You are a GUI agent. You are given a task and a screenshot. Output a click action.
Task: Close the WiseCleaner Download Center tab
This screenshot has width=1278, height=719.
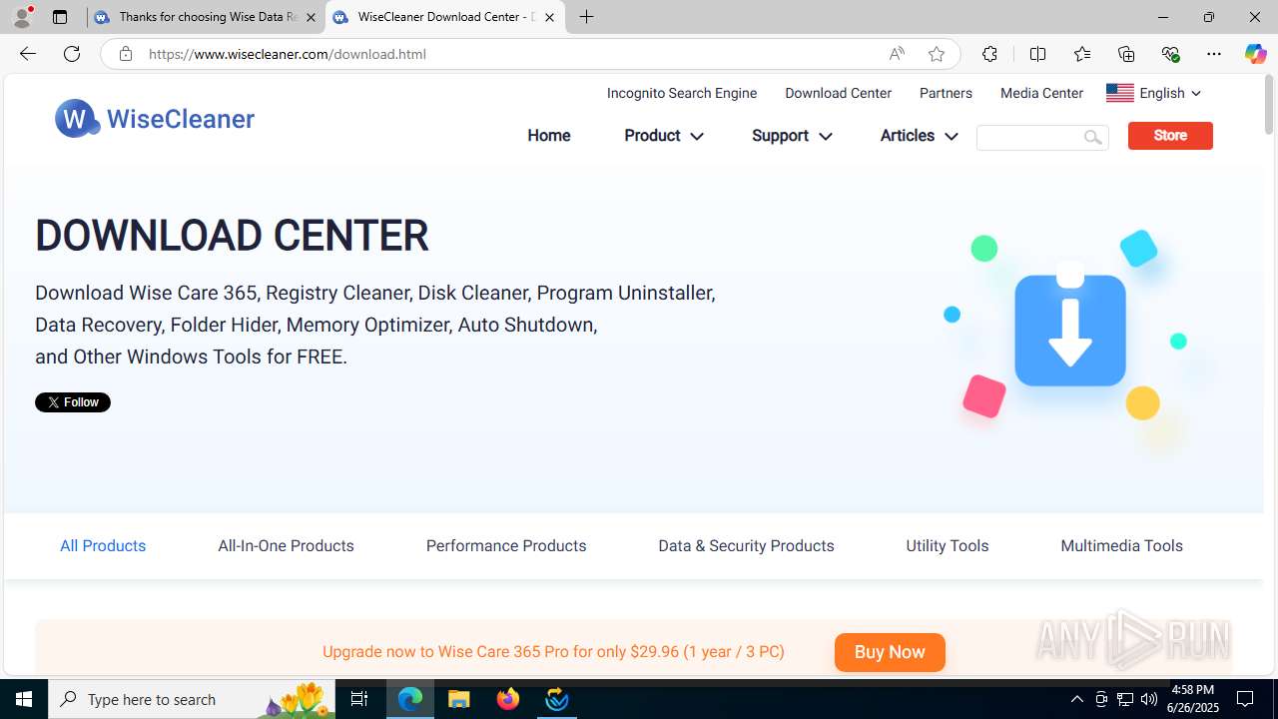point(549,17)
